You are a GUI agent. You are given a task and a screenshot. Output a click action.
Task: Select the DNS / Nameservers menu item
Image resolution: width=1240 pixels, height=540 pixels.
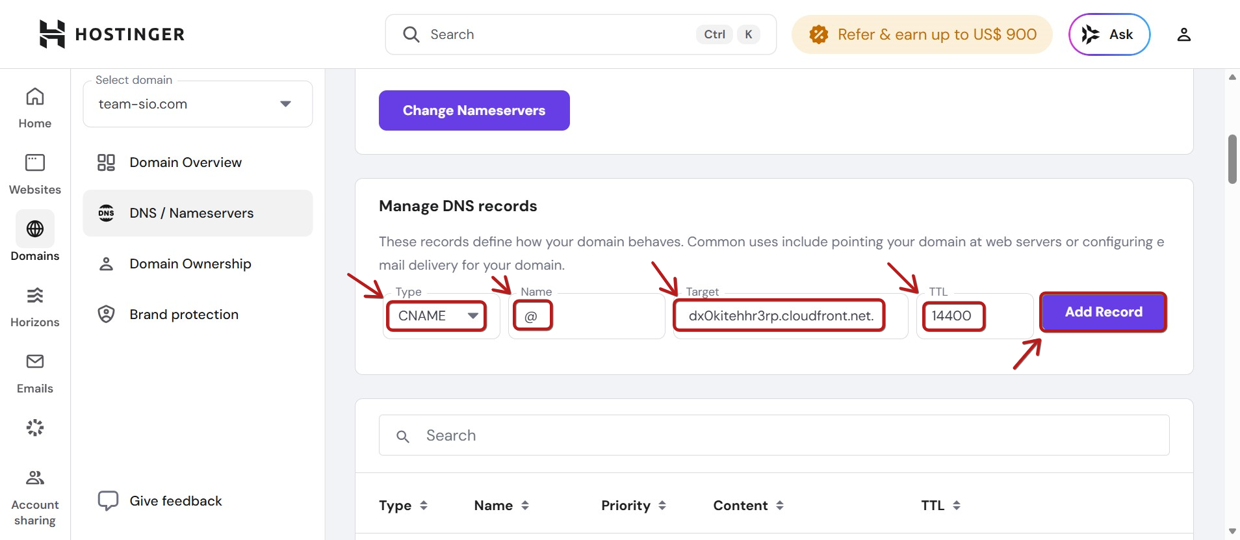(x=198, y=213)
